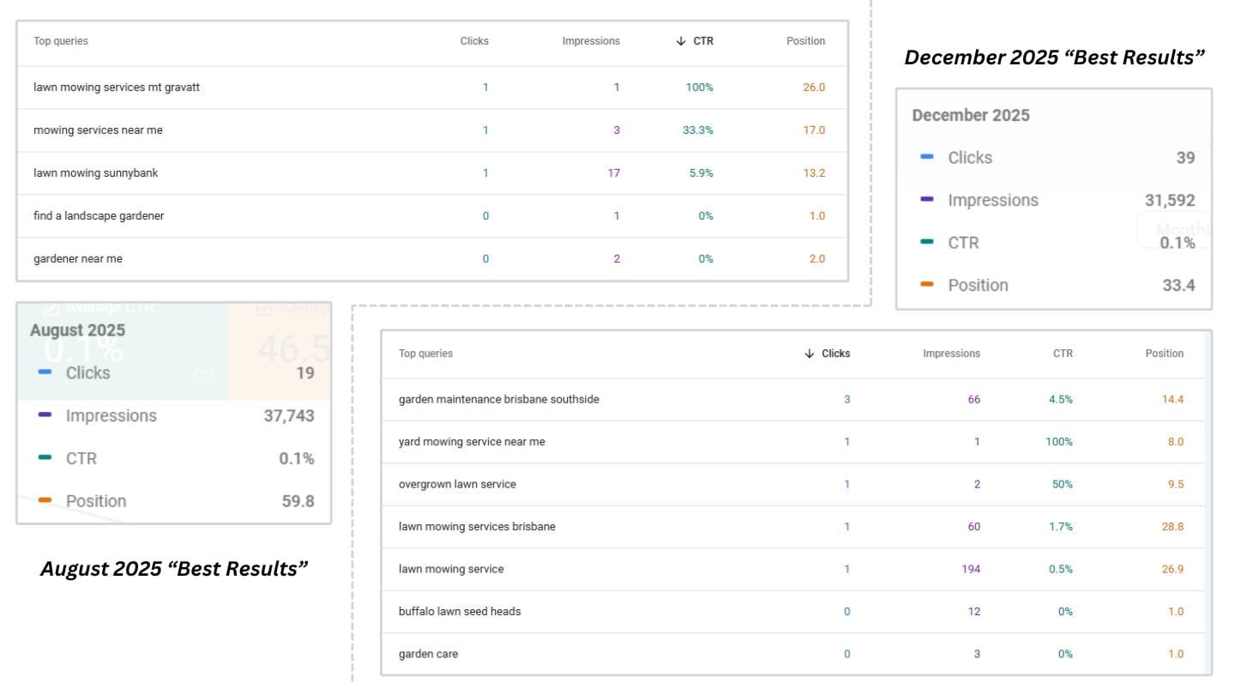Click the blue Clicks indicator in December 2025 card
This screenshot has height=695, width=1235.
(925, 157)
